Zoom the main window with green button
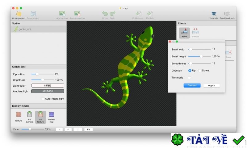This screenshot has height=148, width=247. pyautogui.click(x=21, y=8)
